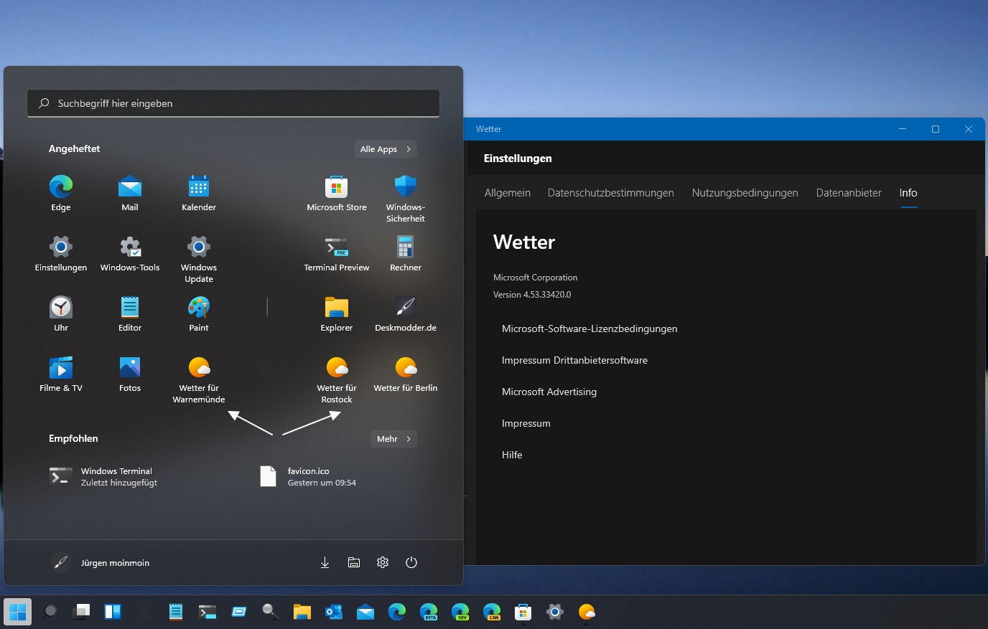The width and height of the screenshot is (988, 629).
Task: Open the Impressum Drittanbietersoftware link
Action: (574, 360)
